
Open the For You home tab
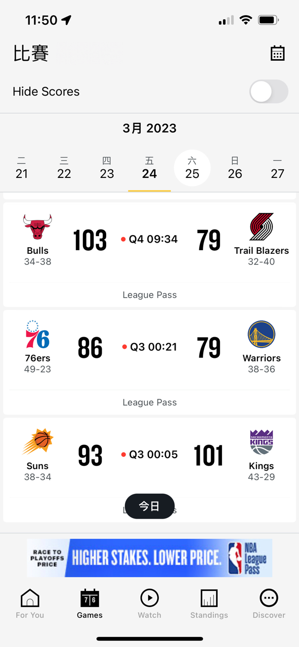30,604
